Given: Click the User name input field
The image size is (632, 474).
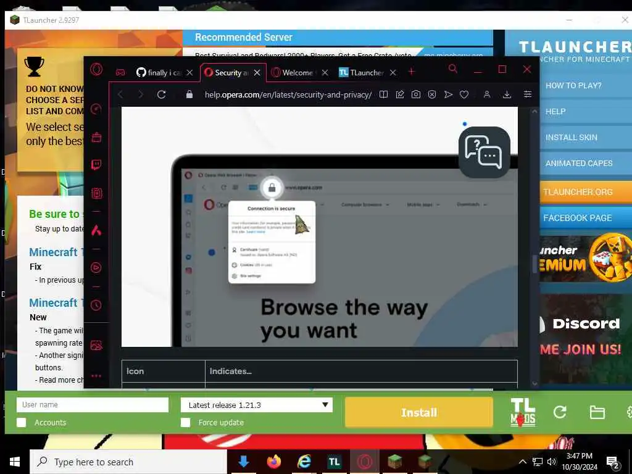Looking at the screenshot, I should point(93,405).
